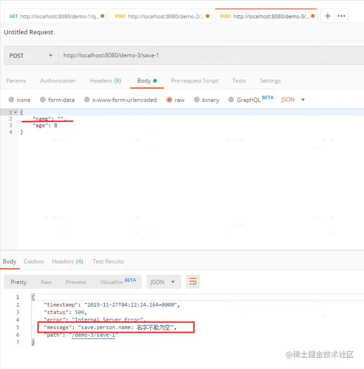Image resolution: width=364 pixels, height=369 pixels.
Task: Click the "message" line in response
Action: 110,327
